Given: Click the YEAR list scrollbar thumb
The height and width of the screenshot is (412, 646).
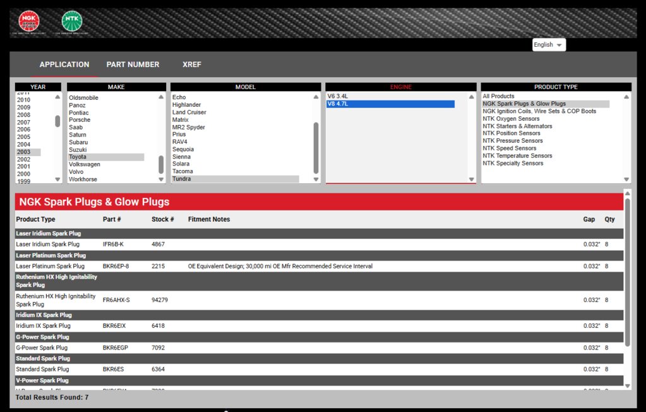Looking at the screenshot, I should tap(57, 121).
